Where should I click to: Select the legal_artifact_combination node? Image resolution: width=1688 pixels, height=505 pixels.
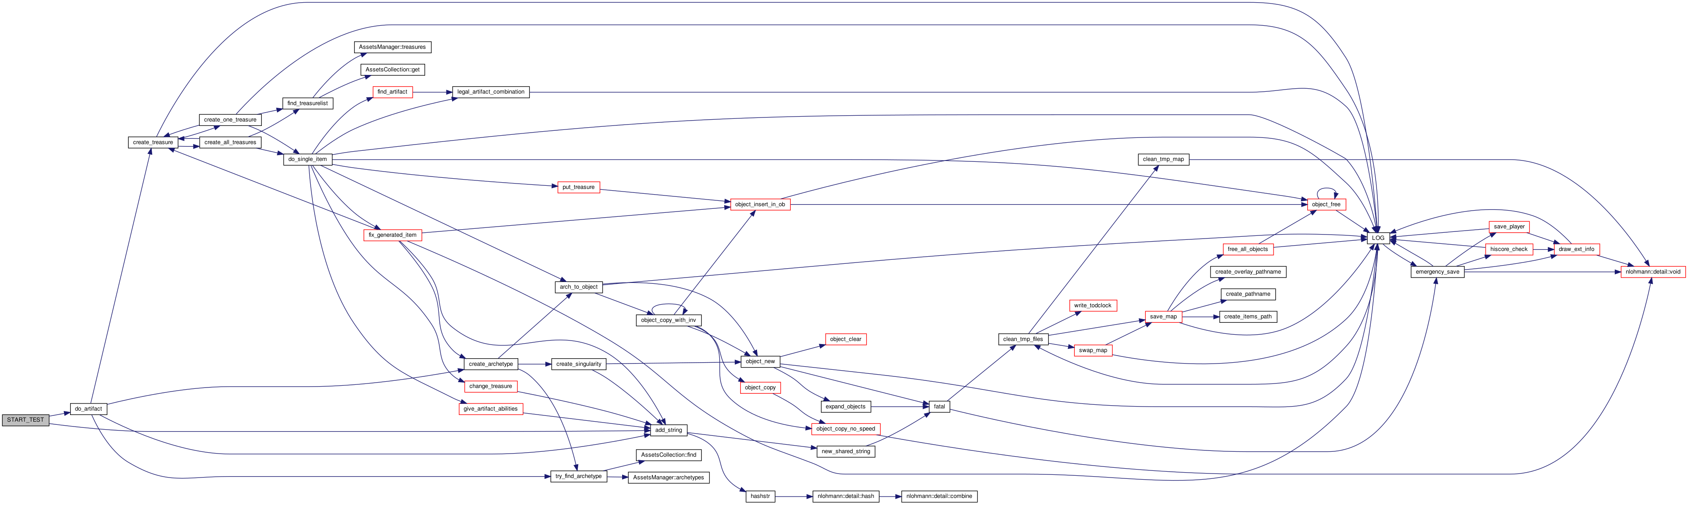[491, 92]
